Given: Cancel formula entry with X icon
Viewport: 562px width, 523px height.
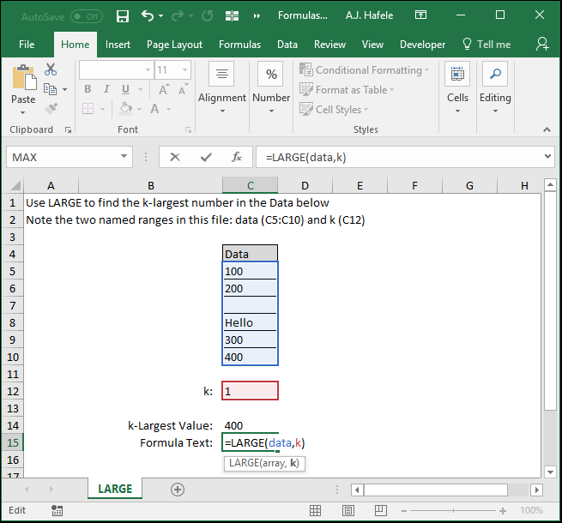Looking at the screenshot, I should pos(175,157).
